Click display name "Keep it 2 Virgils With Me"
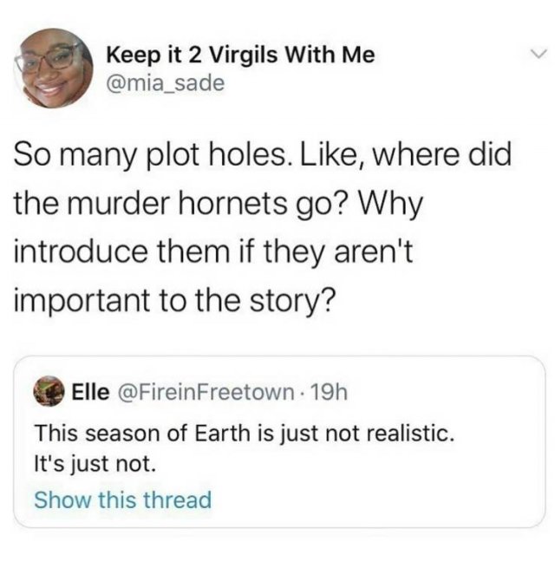Screen dimensions: 555x574 pyautogui.click(x=241, y=55)
